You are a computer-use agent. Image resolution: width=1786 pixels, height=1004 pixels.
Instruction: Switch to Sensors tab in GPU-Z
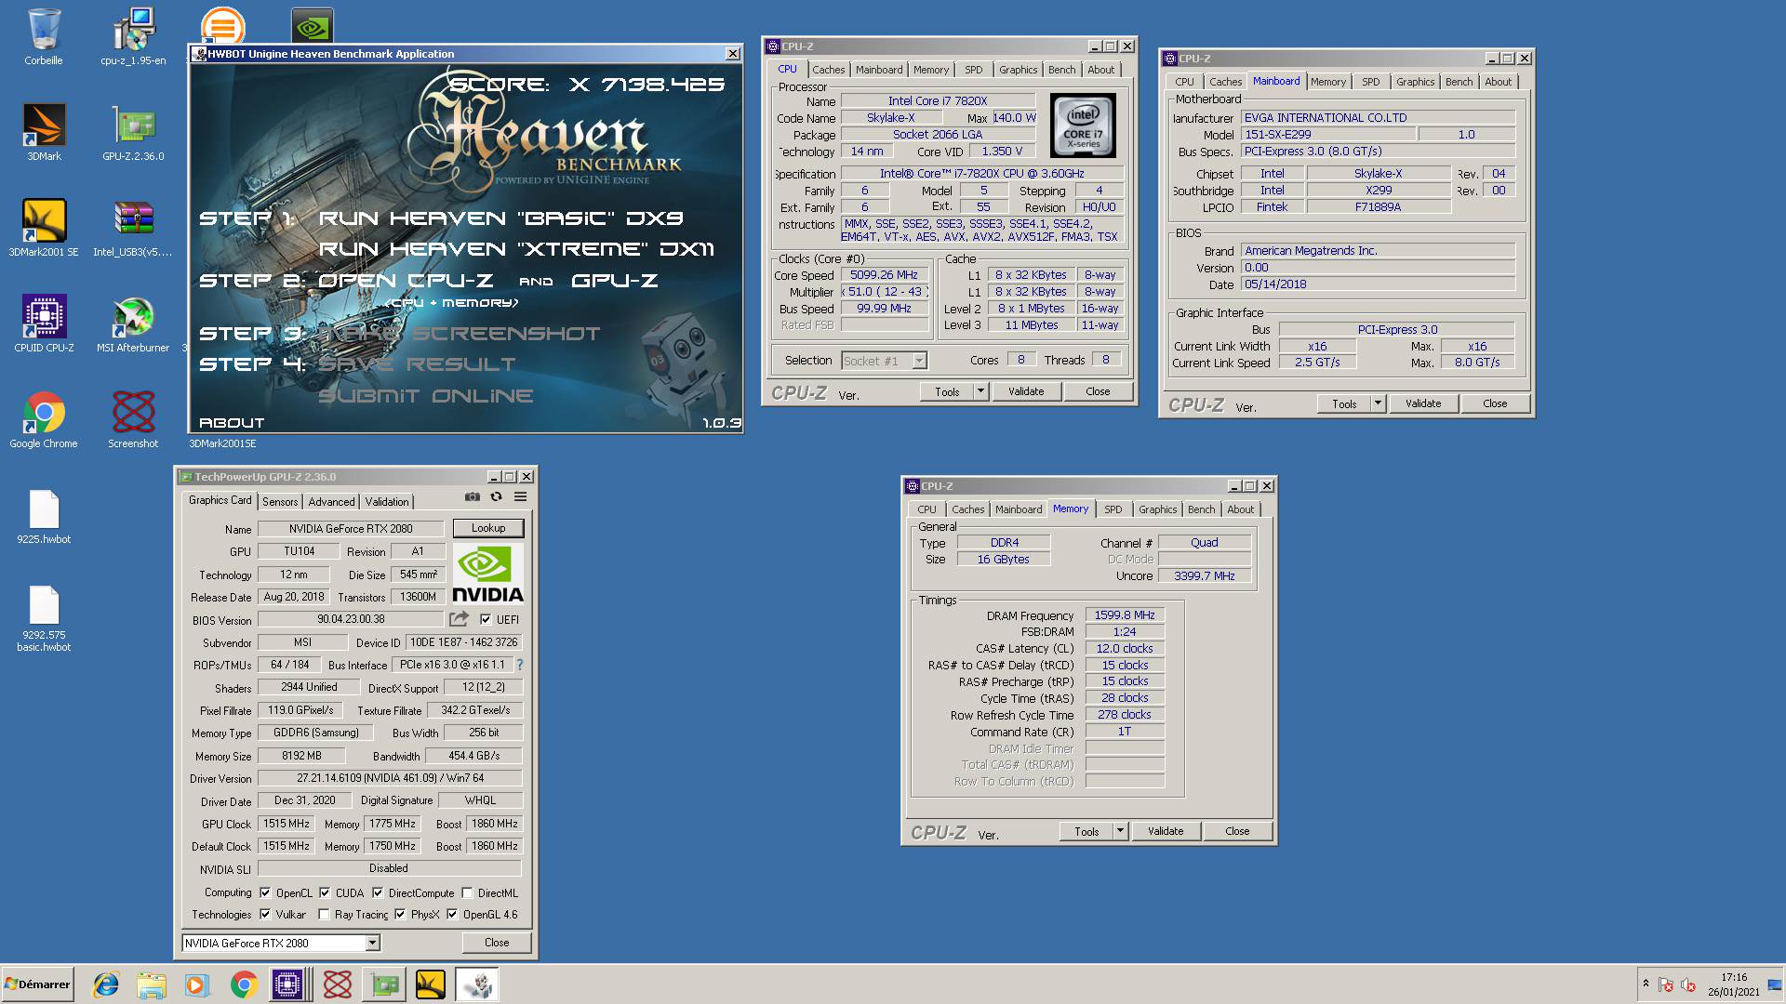pos(280,502)
